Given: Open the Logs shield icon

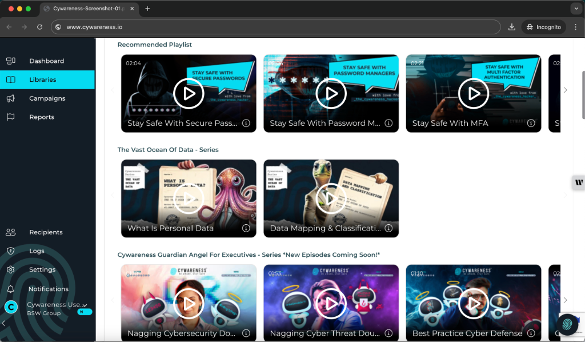Looking at the screenshot, I should coord(11,251).
